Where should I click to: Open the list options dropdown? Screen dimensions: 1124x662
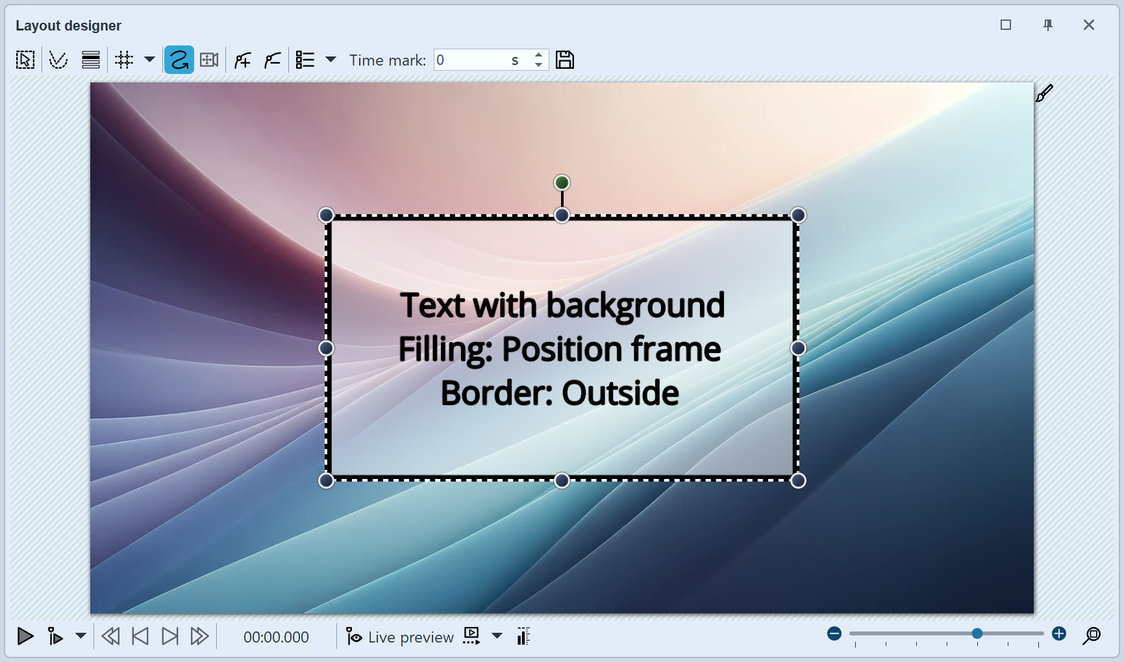[331, 59]
